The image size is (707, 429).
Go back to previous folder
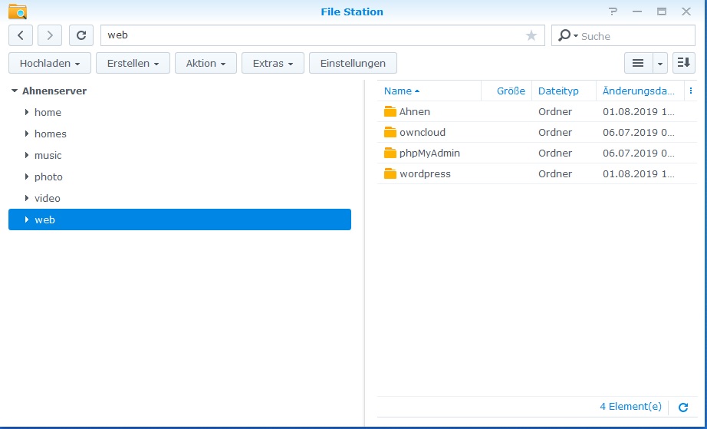[21, 35]
